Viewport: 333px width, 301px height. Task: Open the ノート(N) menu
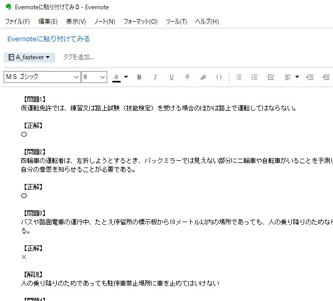[105, 22]
